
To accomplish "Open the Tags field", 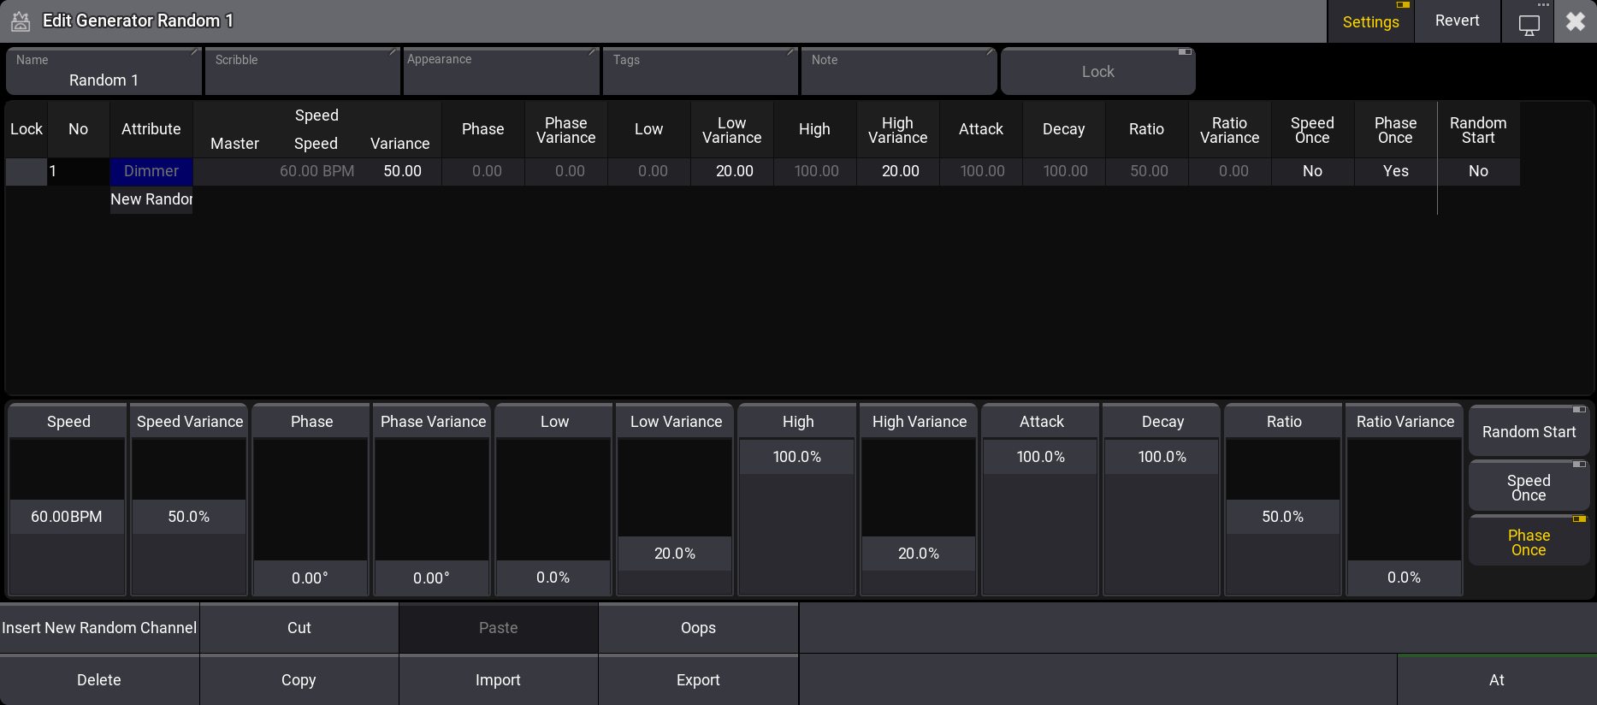I will point(700,72).
